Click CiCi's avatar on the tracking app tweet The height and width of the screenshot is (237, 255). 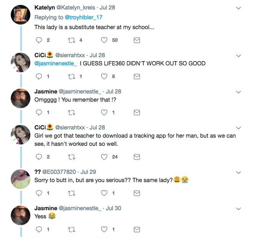click(21, 135)
